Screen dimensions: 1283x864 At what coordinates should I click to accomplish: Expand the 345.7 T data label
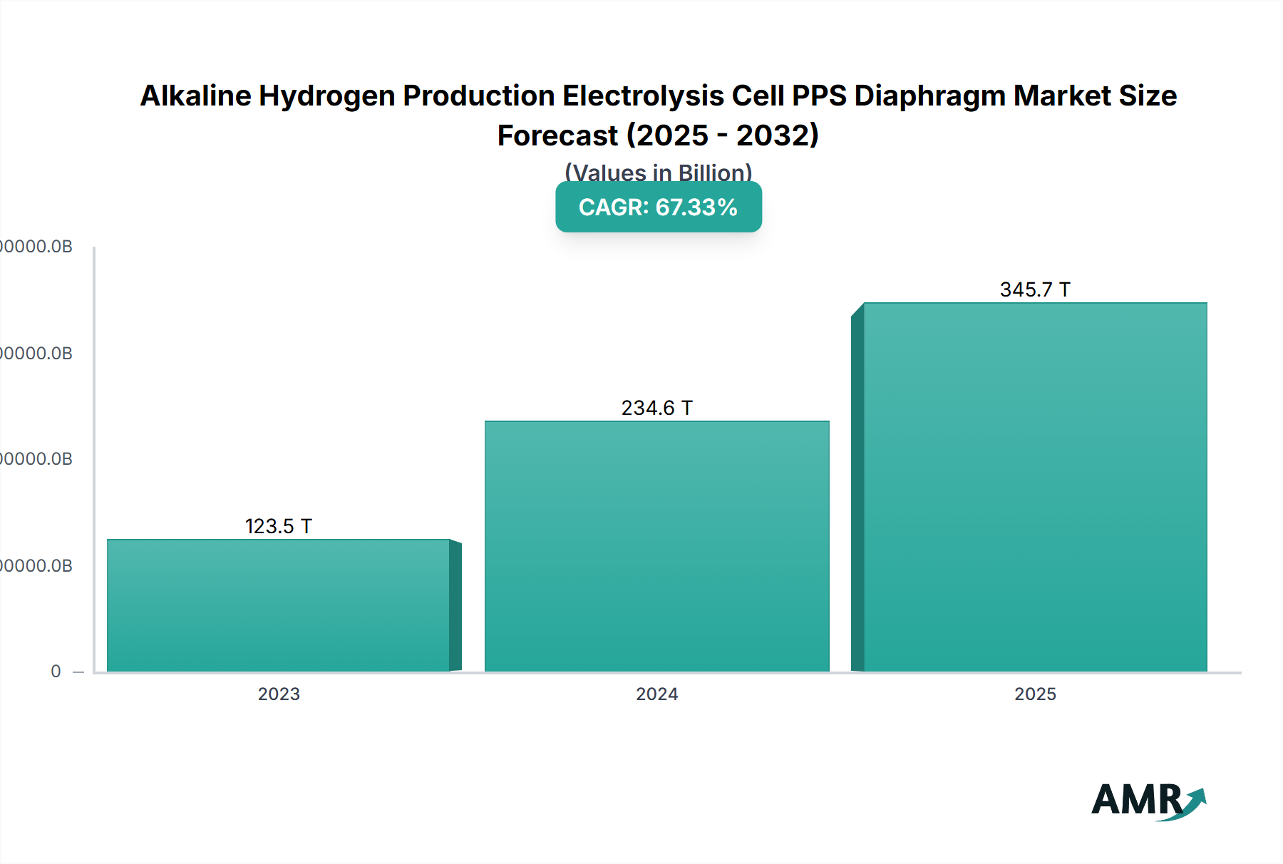(x=1035, y=289)
